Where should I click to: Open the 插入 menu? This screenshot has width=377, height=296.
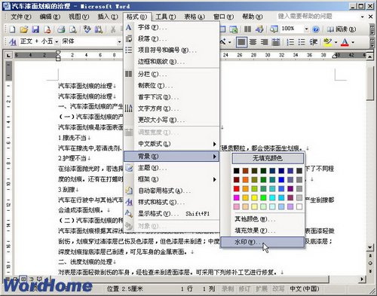(108, 17)
